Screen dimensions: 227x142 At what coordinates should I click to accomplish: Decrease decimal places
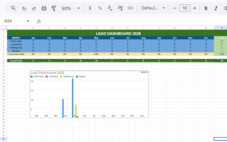coord(110,8)
